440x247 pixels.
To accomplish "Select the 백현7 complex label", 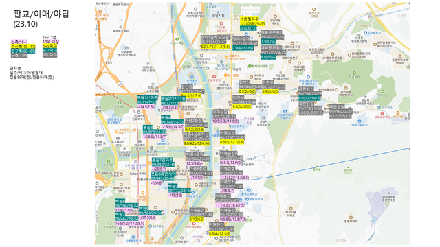I will pos(120,214).
